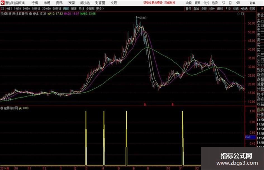The width and height of the screenshot is (264, 170).
Task: Open the 行情 menu
Action: [35, 3]
